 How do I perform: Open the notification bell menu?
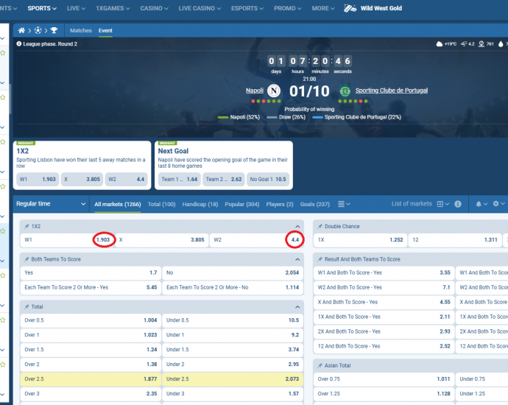click(x=481, y=204)
